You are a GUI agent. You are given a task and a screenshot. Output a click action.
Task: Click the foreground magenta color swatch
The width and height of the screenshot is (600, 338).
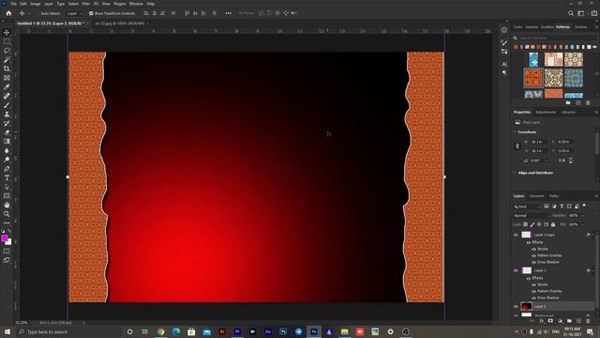point(5,238)
